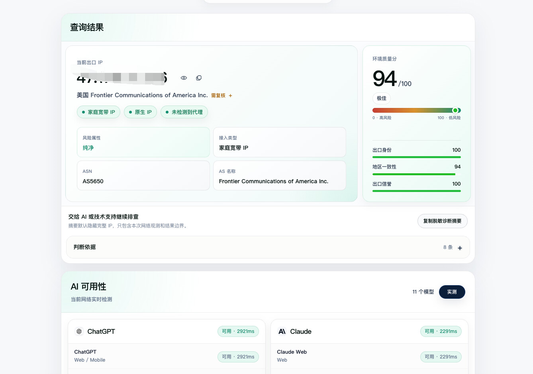Screen dimensions: 533x374
Task: Reveal the hidden exit IP with eye icon
Action: (x=184, y=78)
